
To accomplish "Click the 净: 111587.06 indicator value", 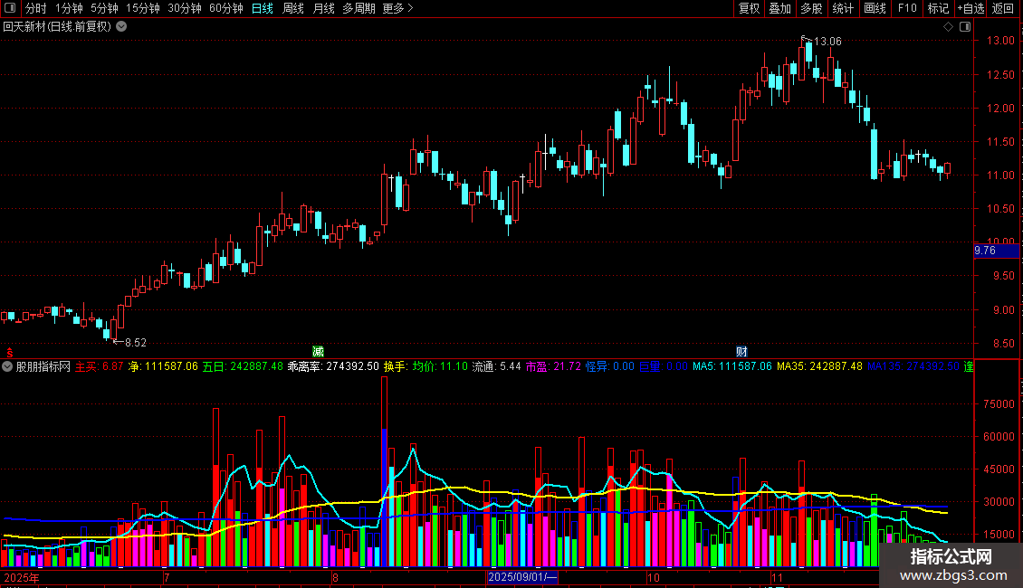I will 163,366.
